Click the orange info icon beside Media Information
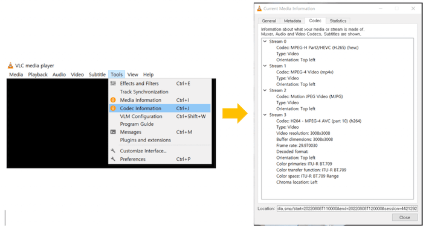Screen dimensions: 423x227 tap(113, 100)
